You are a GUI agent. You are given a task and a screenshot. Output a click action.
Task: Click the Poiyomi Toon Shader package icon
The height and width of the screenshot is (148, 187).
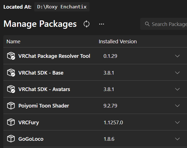11,106
